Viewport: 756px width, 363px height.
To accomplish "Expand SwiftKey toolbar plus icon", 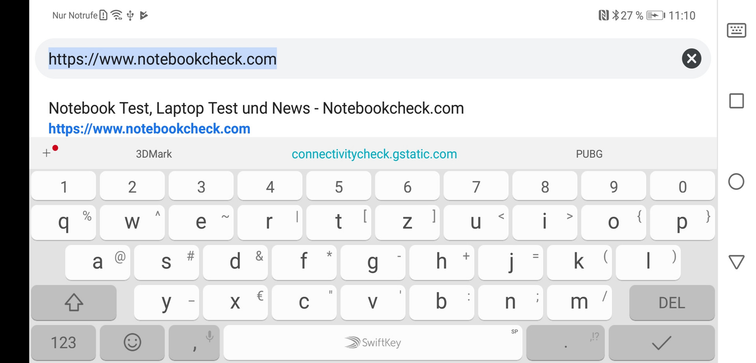I will 47,153.
